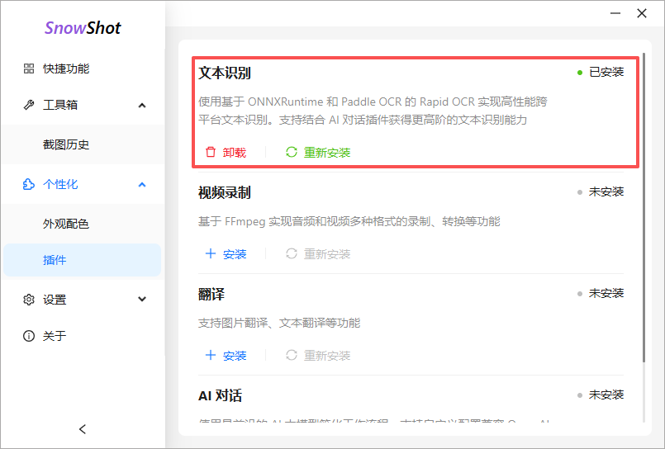
Task: Click the plugin list vertical scrollbar
Action: [644, 207]
